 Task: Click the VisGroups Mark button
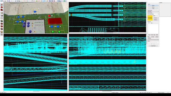(154, 35)
